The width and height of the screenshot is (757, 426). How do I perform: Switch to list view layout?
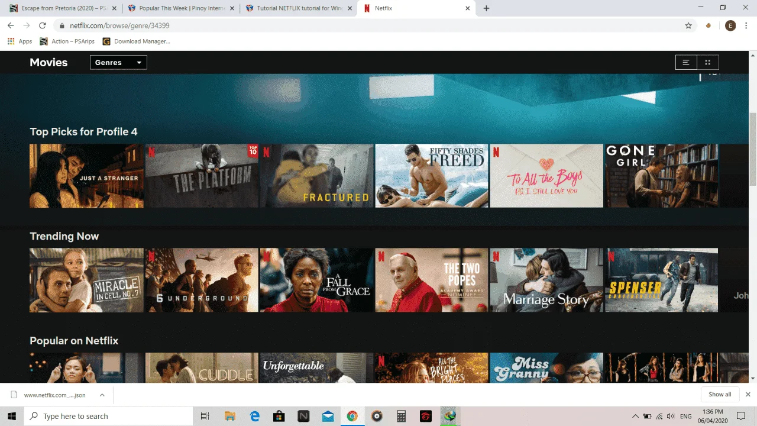pos(686,62)
